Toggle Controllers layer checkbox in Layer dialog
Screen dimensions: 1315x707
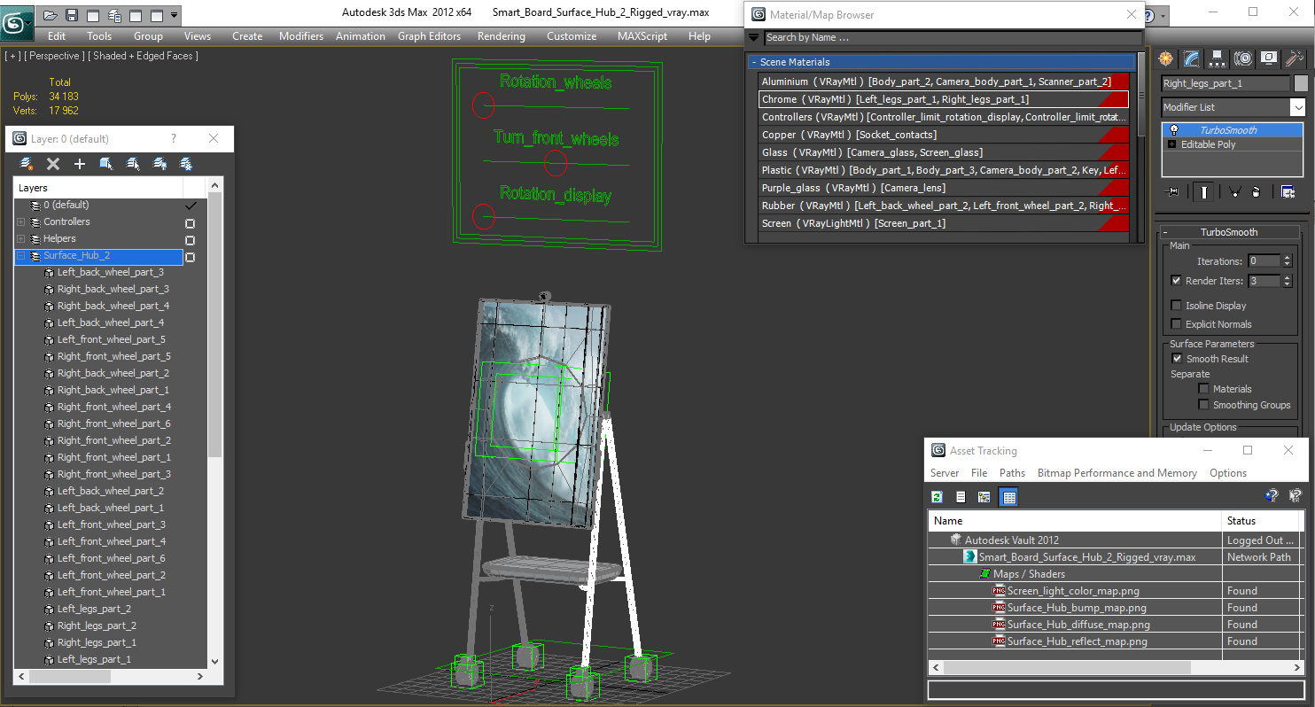(x=190, y=223)
